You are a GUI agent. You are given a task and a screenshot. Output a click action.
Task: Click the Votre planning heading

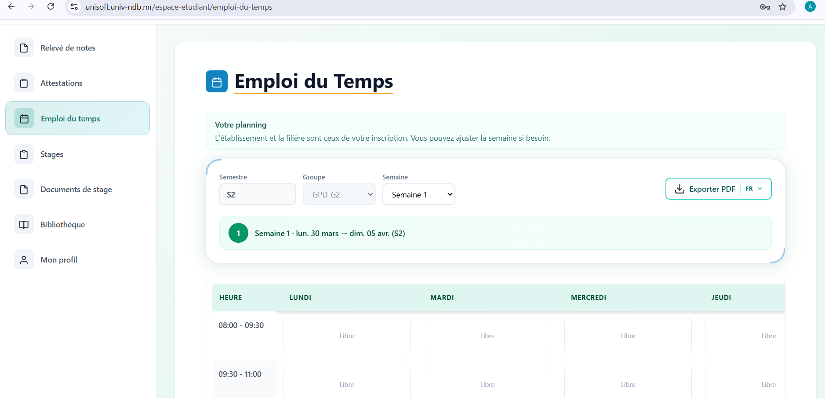coord(241,125)
